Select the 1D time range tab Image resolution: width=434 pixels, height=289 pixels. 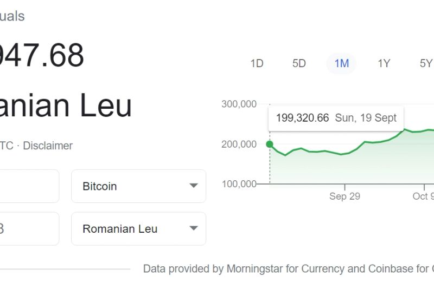pos(257,63)
